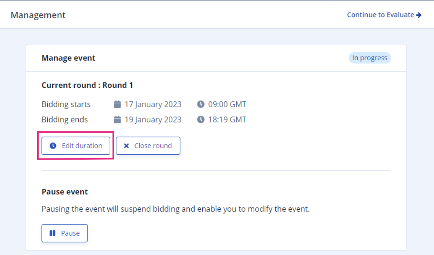Click the X icon in Close round

click(x=126, y=146)
